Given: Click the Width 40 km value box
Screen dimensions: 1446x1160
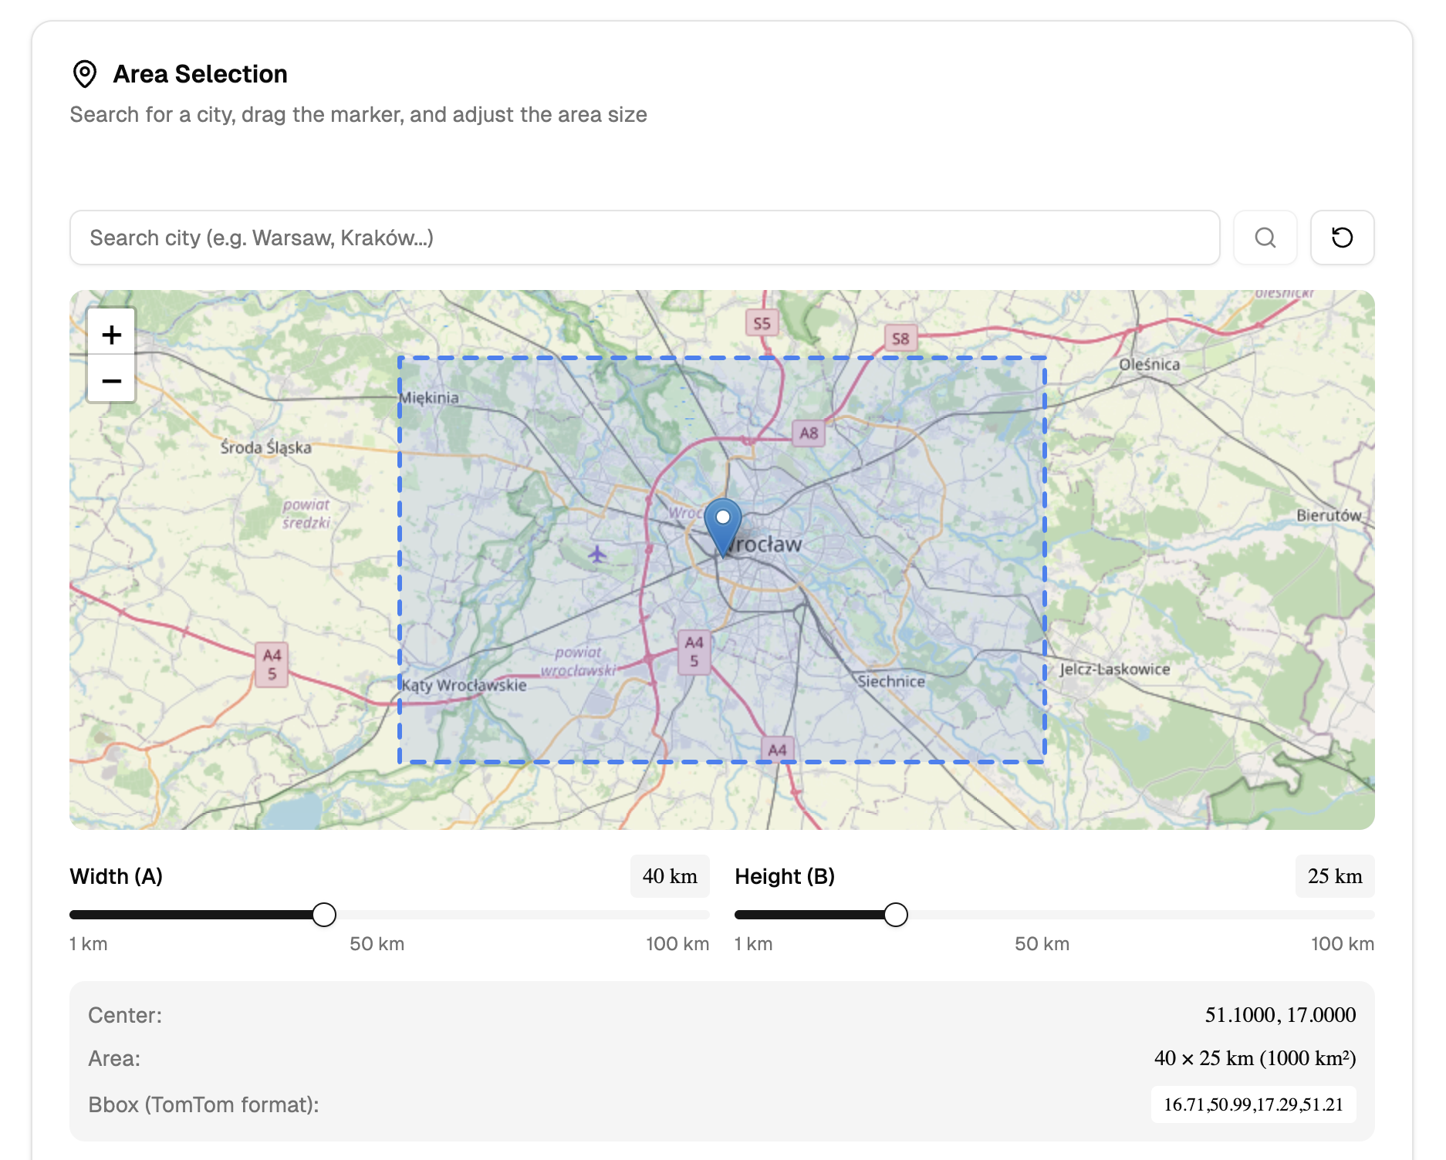Looking at the screenshot, I should 670,876.
